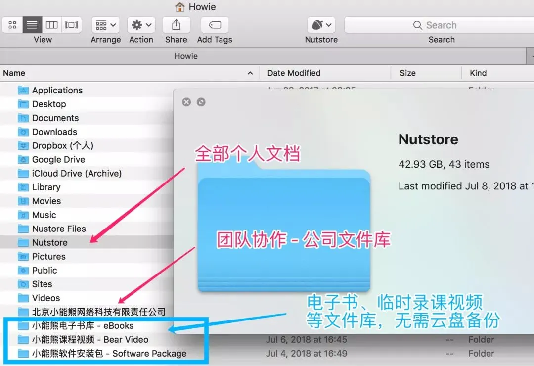
Task: Select 小能熊软件安装包 - Software Package folder icon
Action: [23, 354]
